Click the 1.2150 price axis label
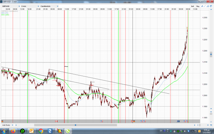Image resolution: width=214 pixels, height=134 pixels. [x=204, y=62]
